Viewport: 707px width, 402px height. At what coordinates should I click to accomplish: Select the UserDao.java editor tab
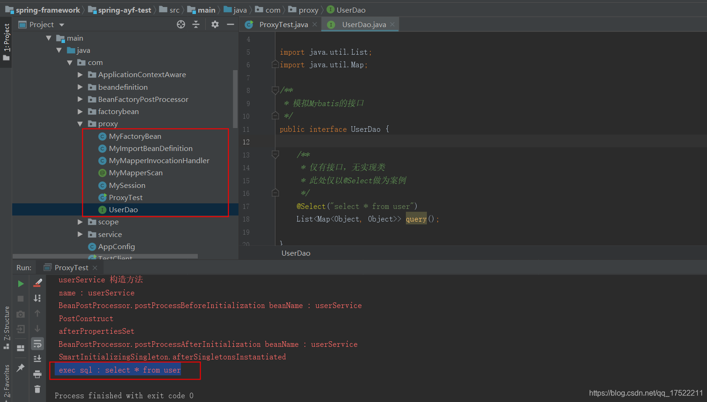(x=364, y=24)
